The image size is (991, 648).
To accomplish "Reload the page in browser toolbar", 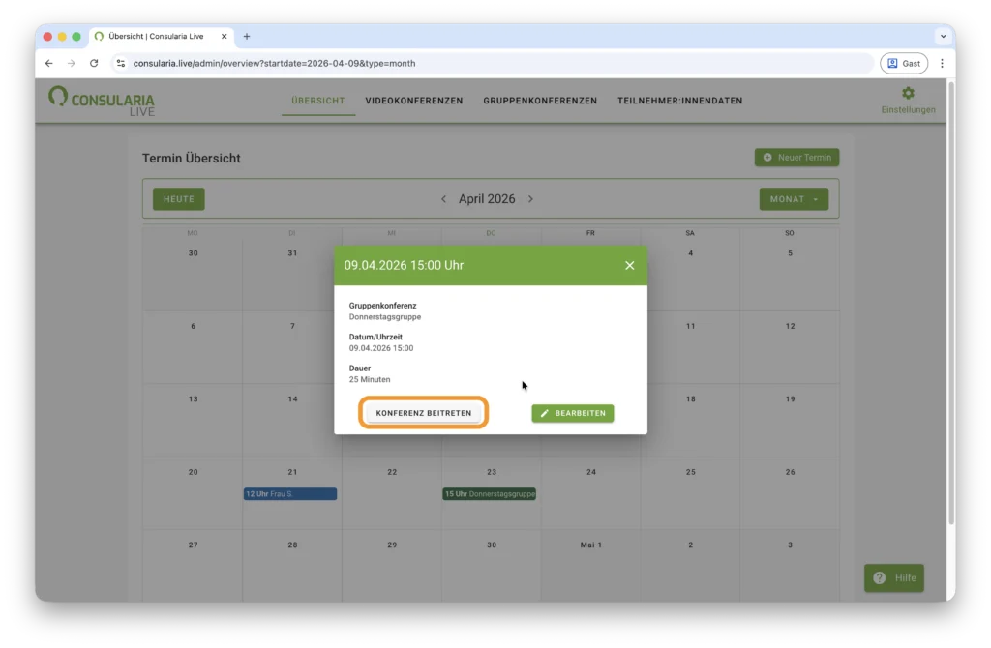I will (x=94, y=63).
